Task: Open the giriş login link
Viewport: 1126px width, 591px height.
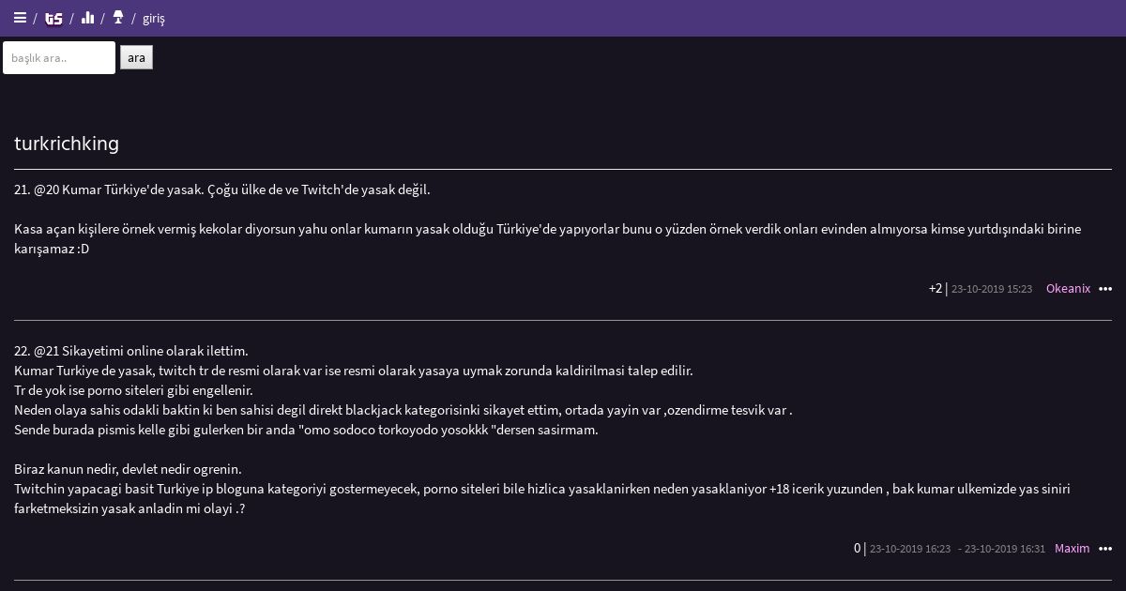Action: (154, 19)
